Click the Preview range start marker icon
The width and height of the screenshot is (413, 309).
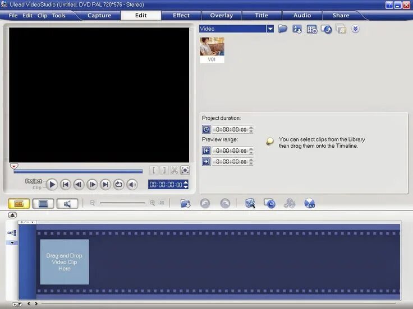[x=206, y=151]
